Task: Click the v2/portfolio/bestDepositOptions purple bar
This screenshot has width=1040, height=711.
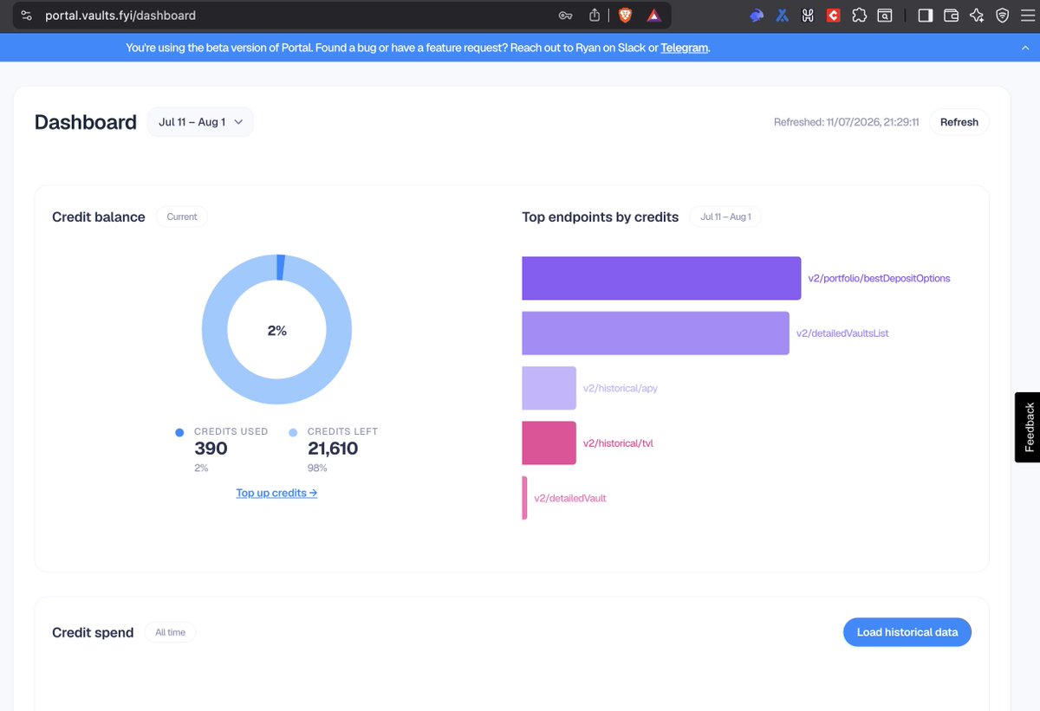Action: (x=661, y=278)
